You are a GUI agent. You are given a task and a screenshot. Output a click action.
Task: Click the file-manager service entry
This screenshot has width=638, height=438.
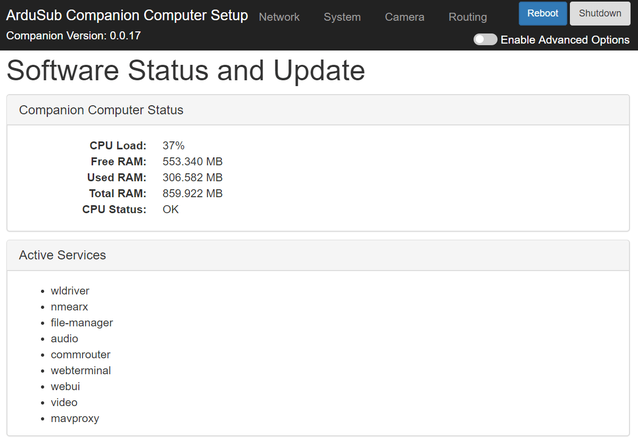coord(82,323)
